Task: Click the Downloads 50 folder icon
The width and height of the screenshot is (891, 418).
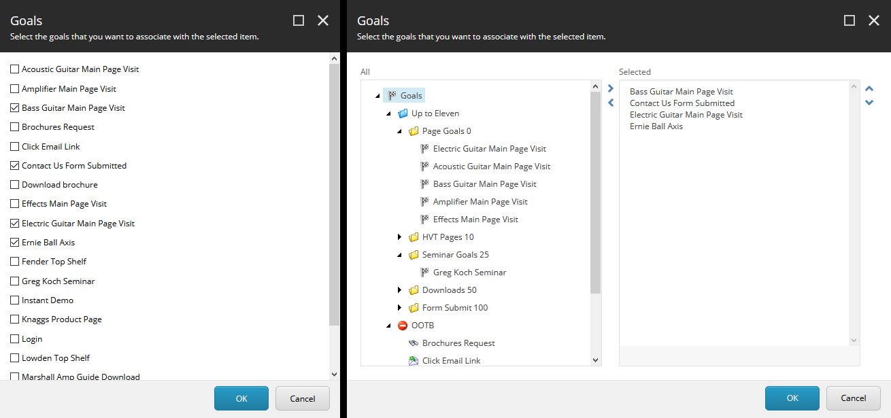Action: pyautogui.click(x=414, y=290)
